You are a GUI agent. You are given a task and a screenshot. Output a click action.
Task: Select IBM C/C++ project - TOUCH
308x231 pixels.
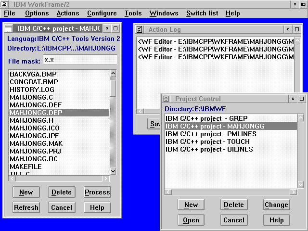click(x=231, y=141)
